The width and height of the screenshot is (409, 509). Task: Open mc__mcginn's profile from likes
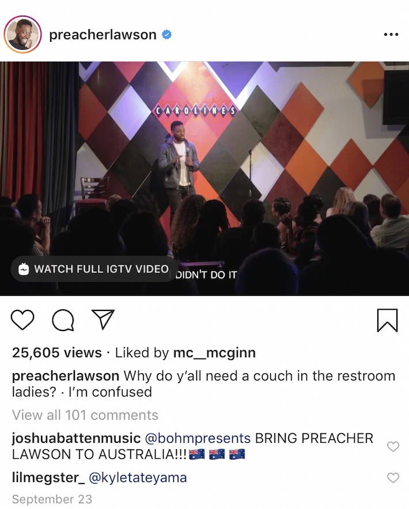(x=214, y=353)
